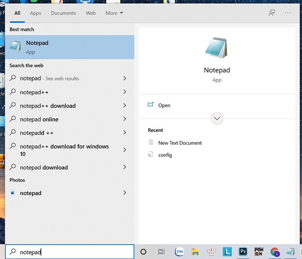The image size is (302, 259).
Task: Open the three-dot options menu
Action: (288, 13)
